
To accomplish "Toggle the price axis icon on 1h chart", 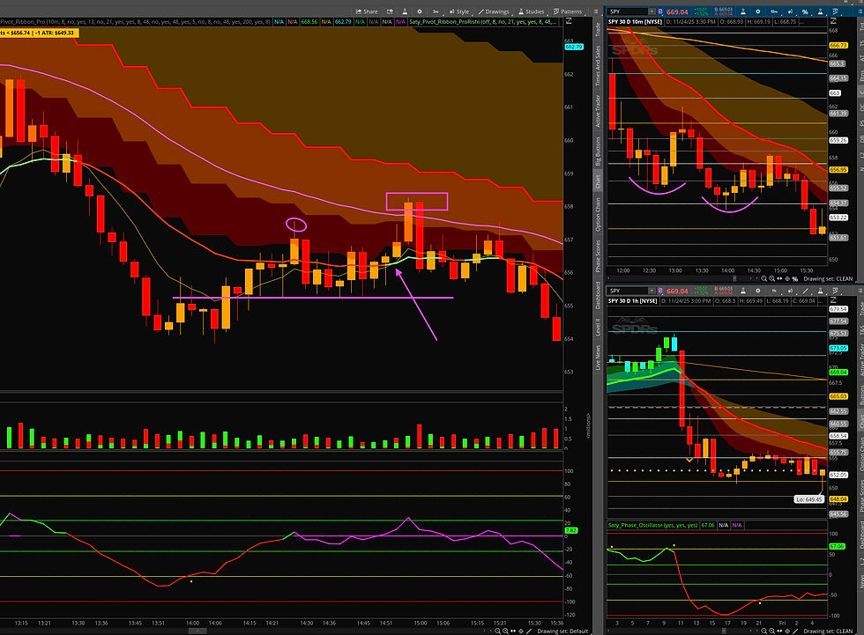I will [x=833, y=300].
